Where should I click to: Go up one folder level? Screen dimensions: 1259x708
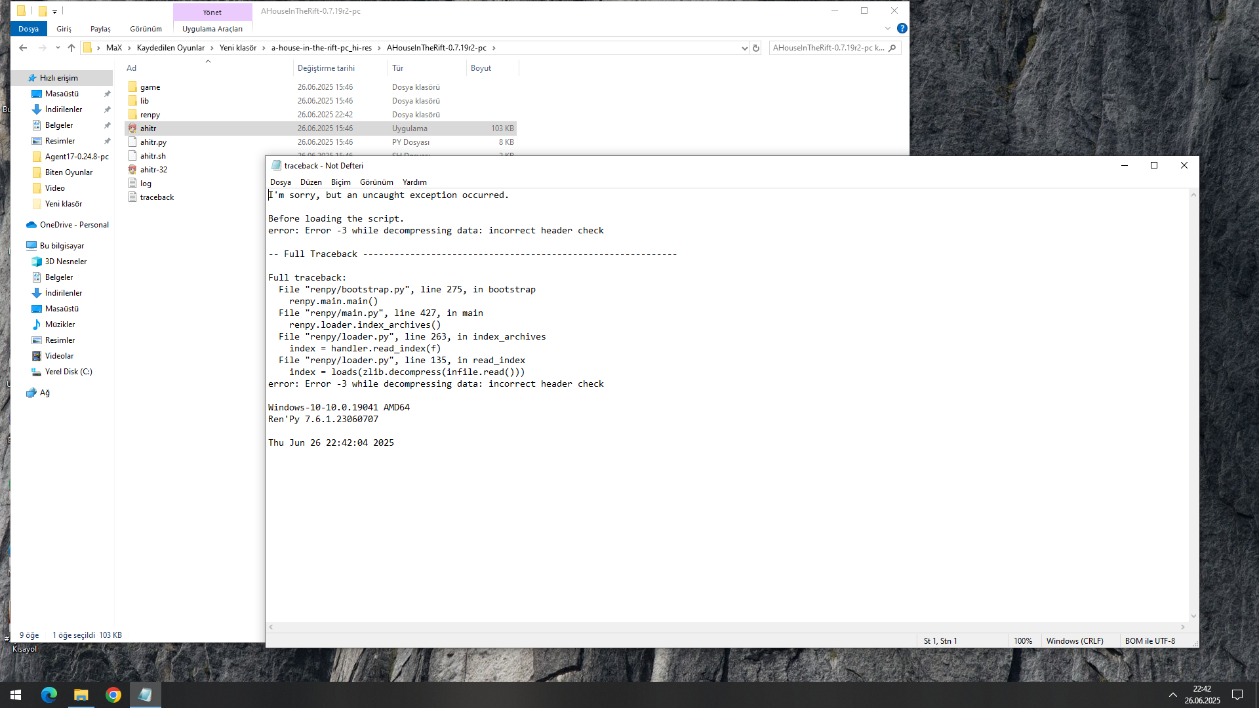[71, 48]
